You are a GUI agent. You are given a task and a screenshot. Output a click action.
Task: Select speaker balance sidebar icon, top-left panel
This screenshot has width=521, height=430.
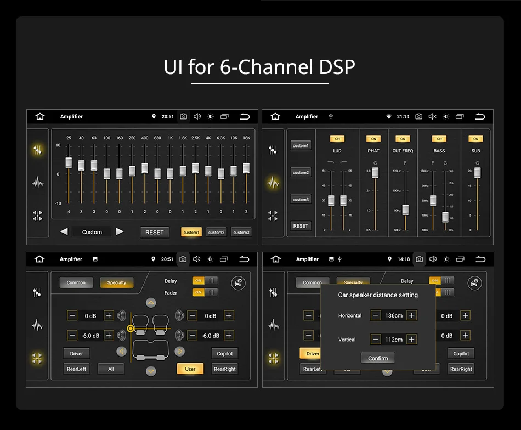tap(37, 216)
